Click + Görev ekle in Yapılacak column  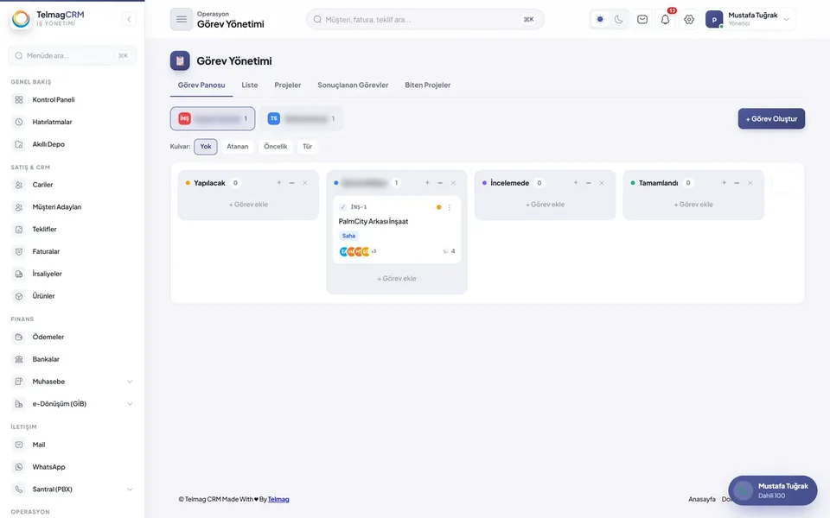tap(248, 205)
